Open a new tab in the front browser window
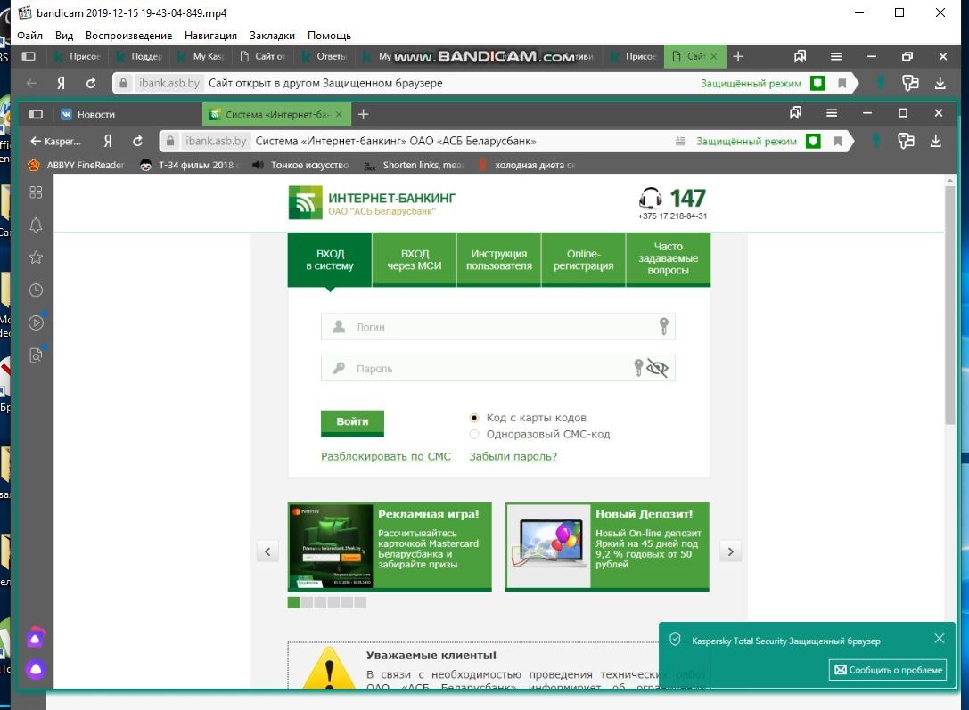The width and height of the screenshot is (969, 710). [364, 114]
